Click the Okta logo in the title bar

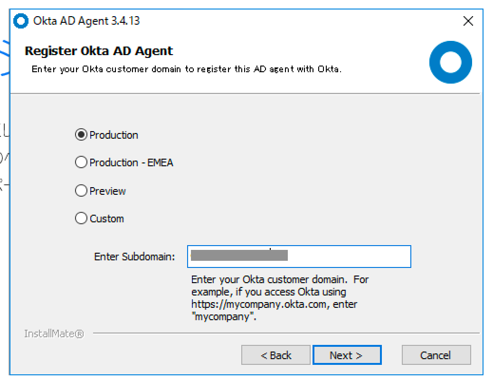pyautogui.click(x=20, y=20)
